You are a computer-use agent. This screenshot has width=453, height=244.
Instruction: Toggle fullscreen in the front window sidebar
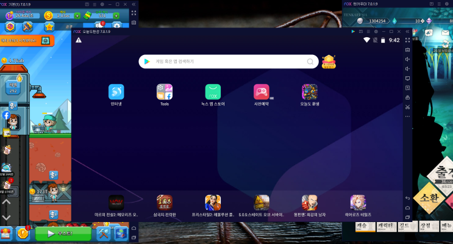click(408, 40)
